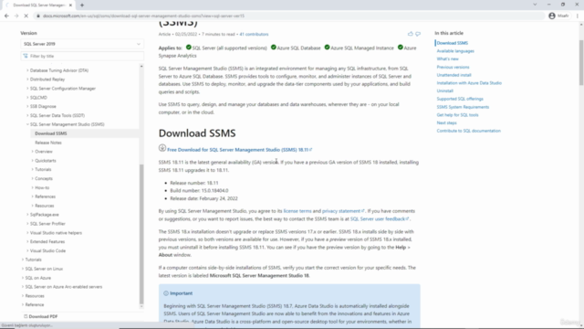Open the Chrome three-dot menu

(578, 16)
